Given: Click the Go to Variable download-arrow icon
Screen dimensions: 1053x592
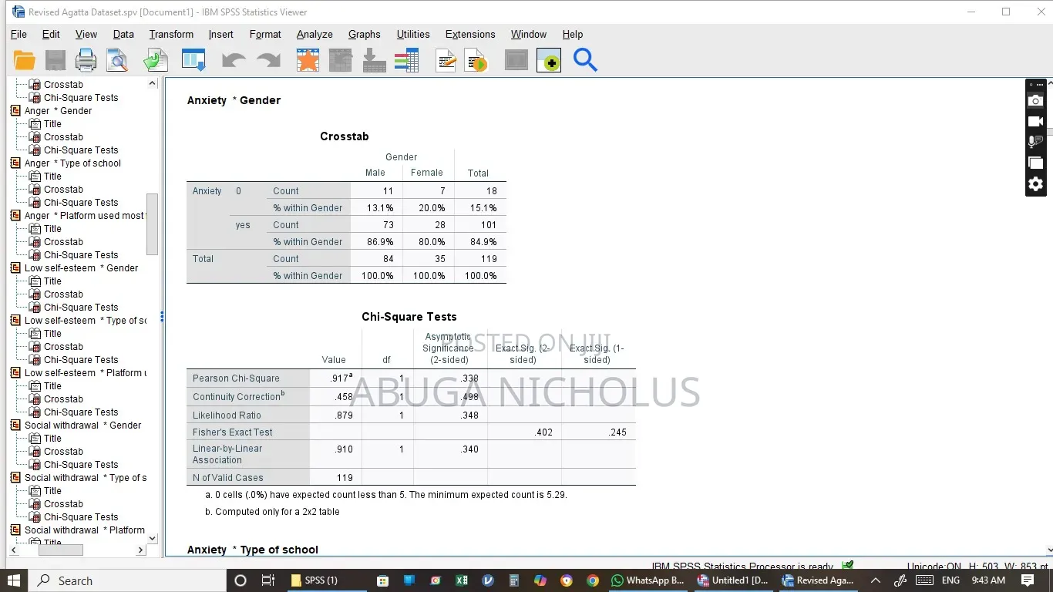Looking at the screenshot, I should click(x=374, y=60).
